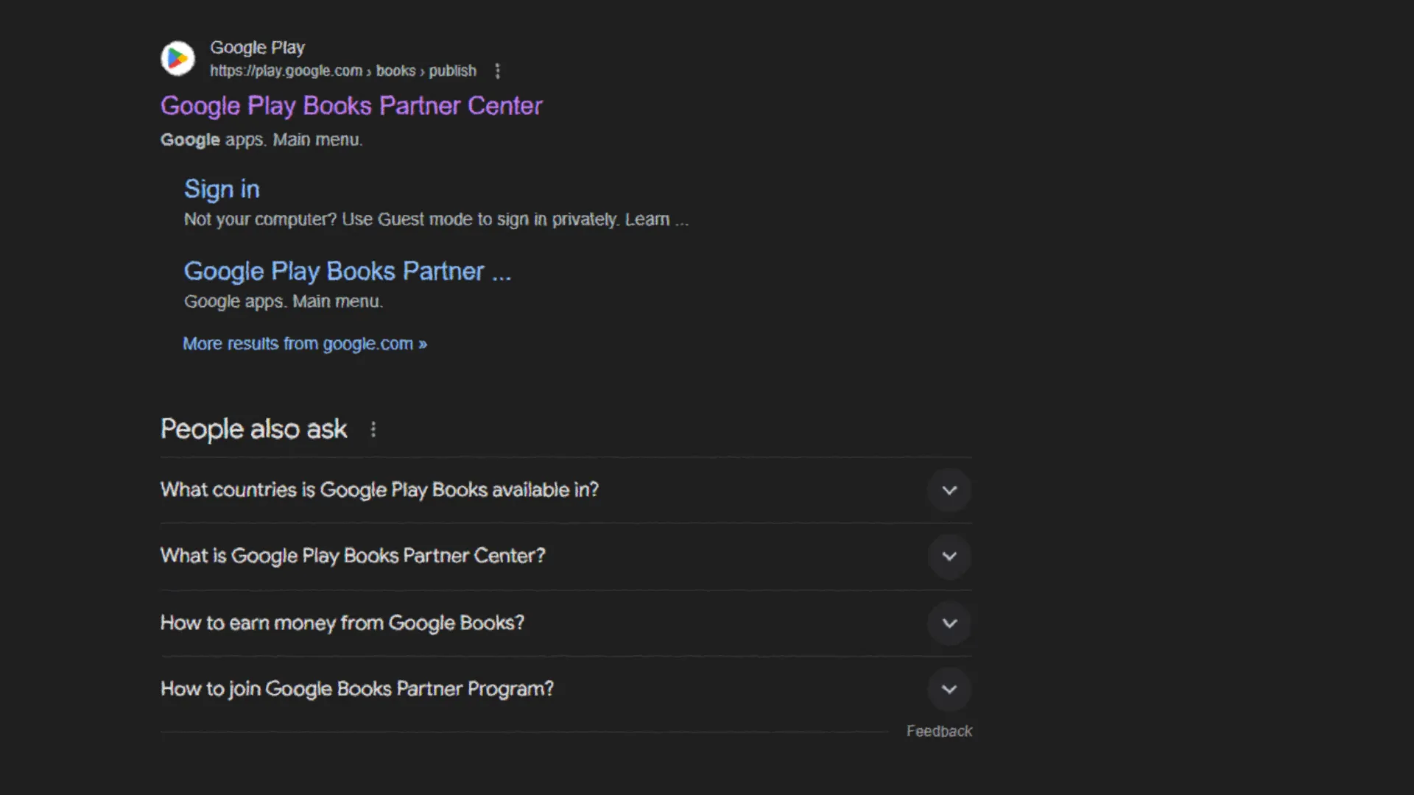Click the 'People also ask' heading
This screenshot has width=1414, height=795.
click(x=253, y=429)
